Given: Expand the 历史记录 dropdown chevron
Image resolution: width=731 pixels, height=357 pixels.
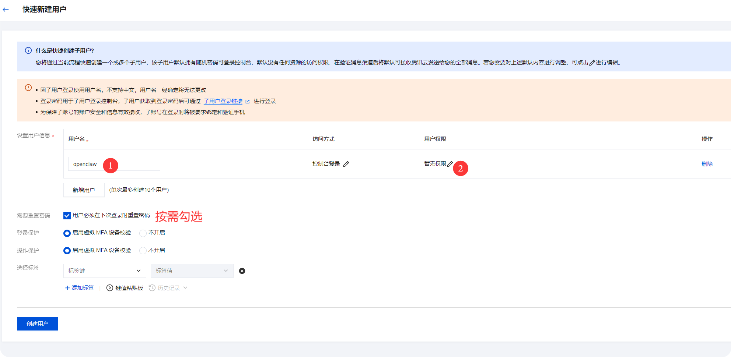Looking at the screenshot, I should point(185,288).
